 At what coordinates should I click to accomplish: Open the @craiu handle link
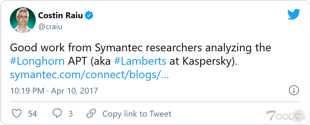coord(50,26)
